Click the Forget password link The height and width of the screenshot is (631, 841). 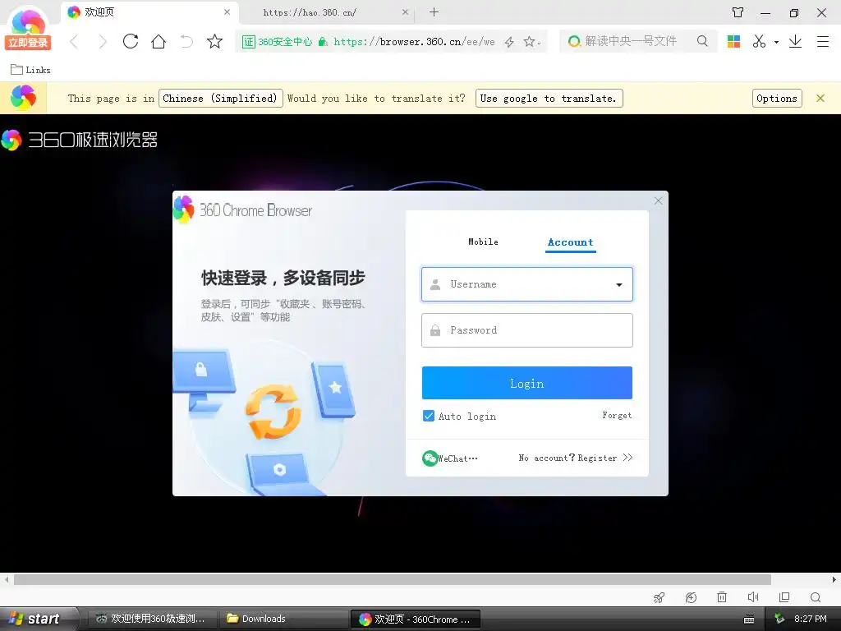(617, 415)
